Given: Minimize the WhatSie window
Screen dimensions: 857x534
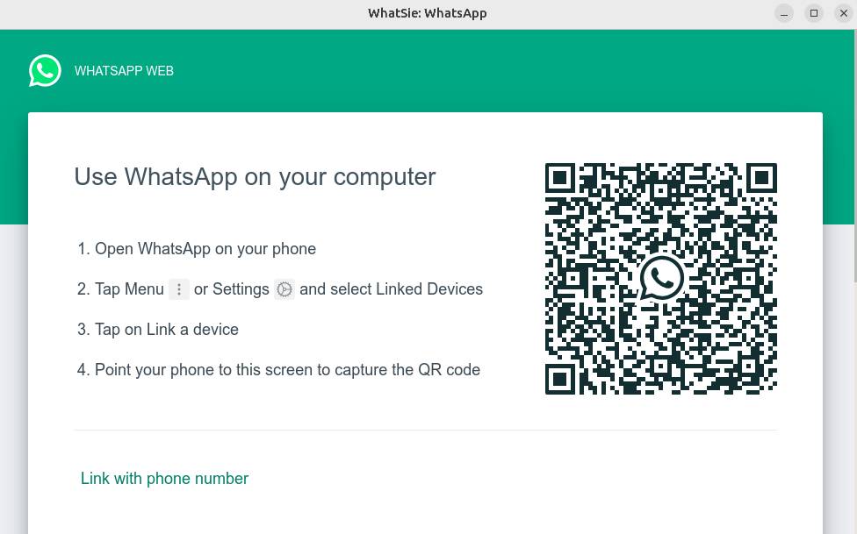Looking at the screenshot, I should coord(784,13).
